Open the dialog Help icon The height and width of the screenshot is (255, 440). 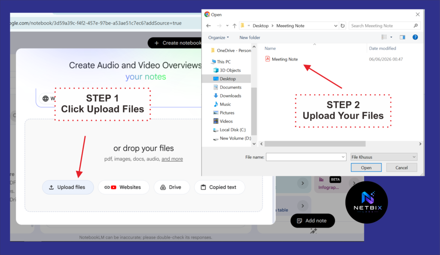pyautogui.click(x=415, y=37)
